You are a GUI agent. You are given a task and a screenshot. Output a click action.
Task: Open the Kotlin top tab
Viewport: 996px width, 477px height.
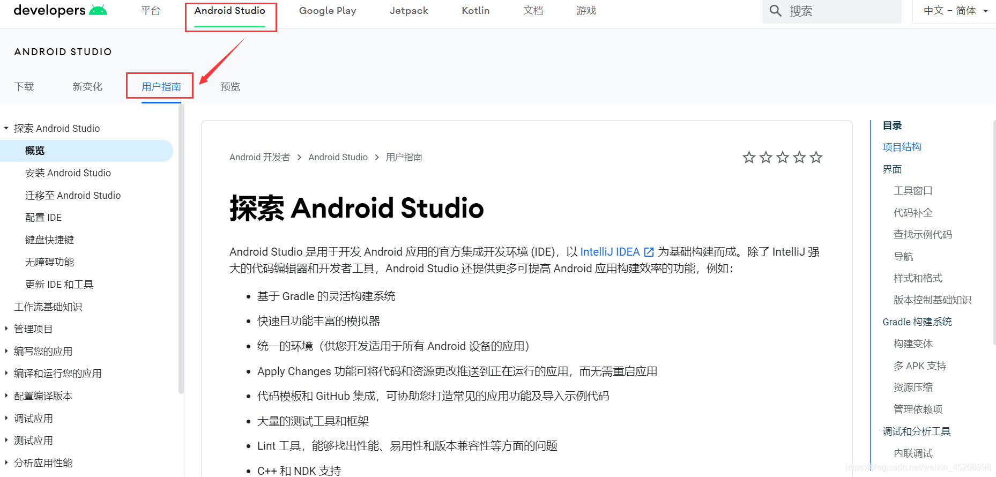point(475,11)
